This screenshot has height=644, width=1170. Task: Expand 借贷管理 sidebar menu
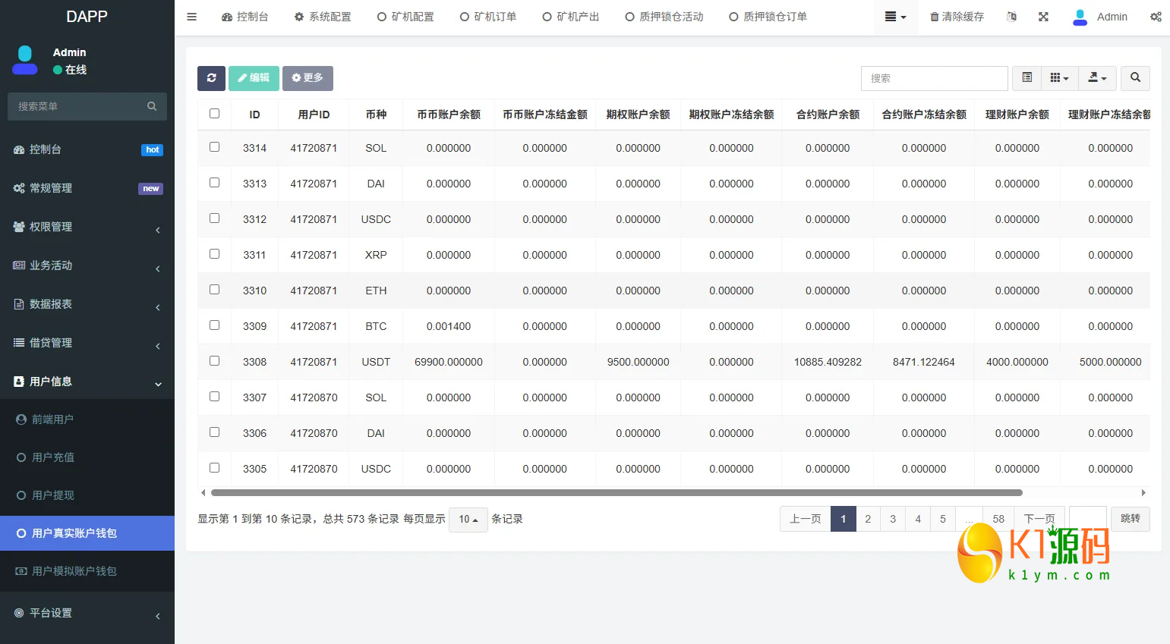pyautogui.click(x=87, y=343)
